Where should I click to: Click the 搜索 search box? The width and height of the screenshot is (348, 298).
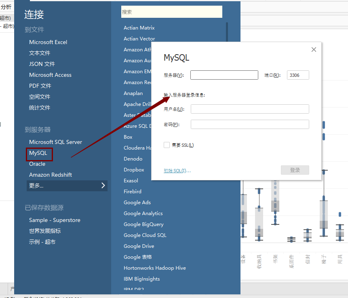[171, 12]
